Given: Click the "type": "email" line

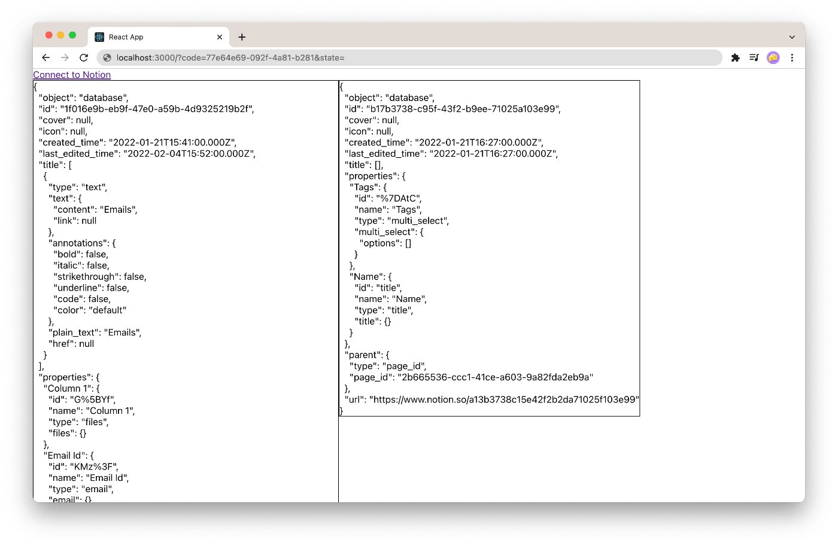Looking at the screenshot, I should point(81,489).
